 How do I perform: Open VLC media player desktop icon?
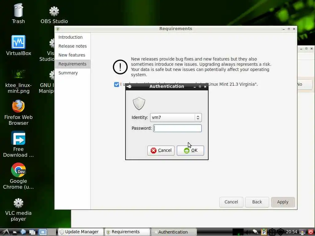(x=18, y=203)
